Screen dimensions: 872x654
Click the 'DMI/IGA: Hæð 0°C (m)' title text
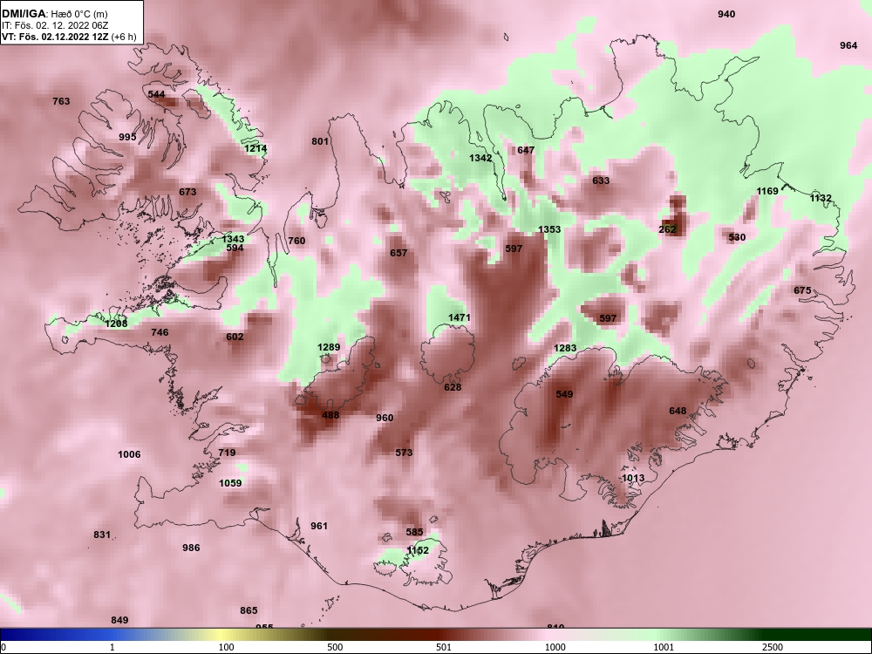(x=54, y=14)
